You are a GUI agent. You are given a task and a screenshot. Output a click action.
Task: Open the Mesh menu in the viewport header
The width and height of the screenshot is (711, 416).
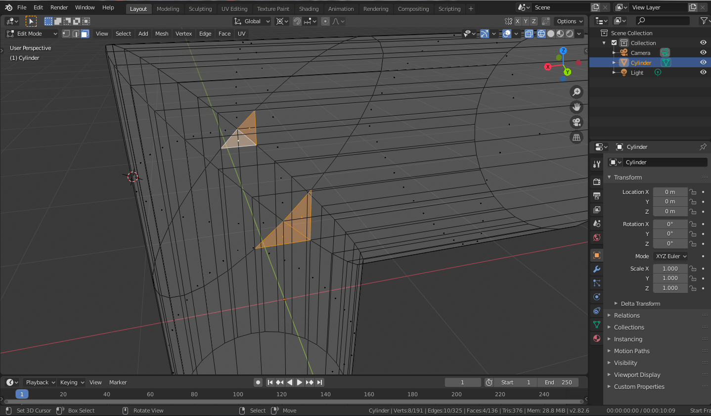(162, 34)
